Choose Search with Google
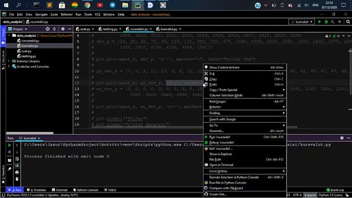Image resolution: width=352 pixels, height=198 pixels. click(x=245, y=119)
